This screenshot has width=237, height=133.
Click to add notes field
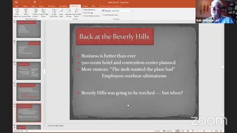(x=56, y=126)
